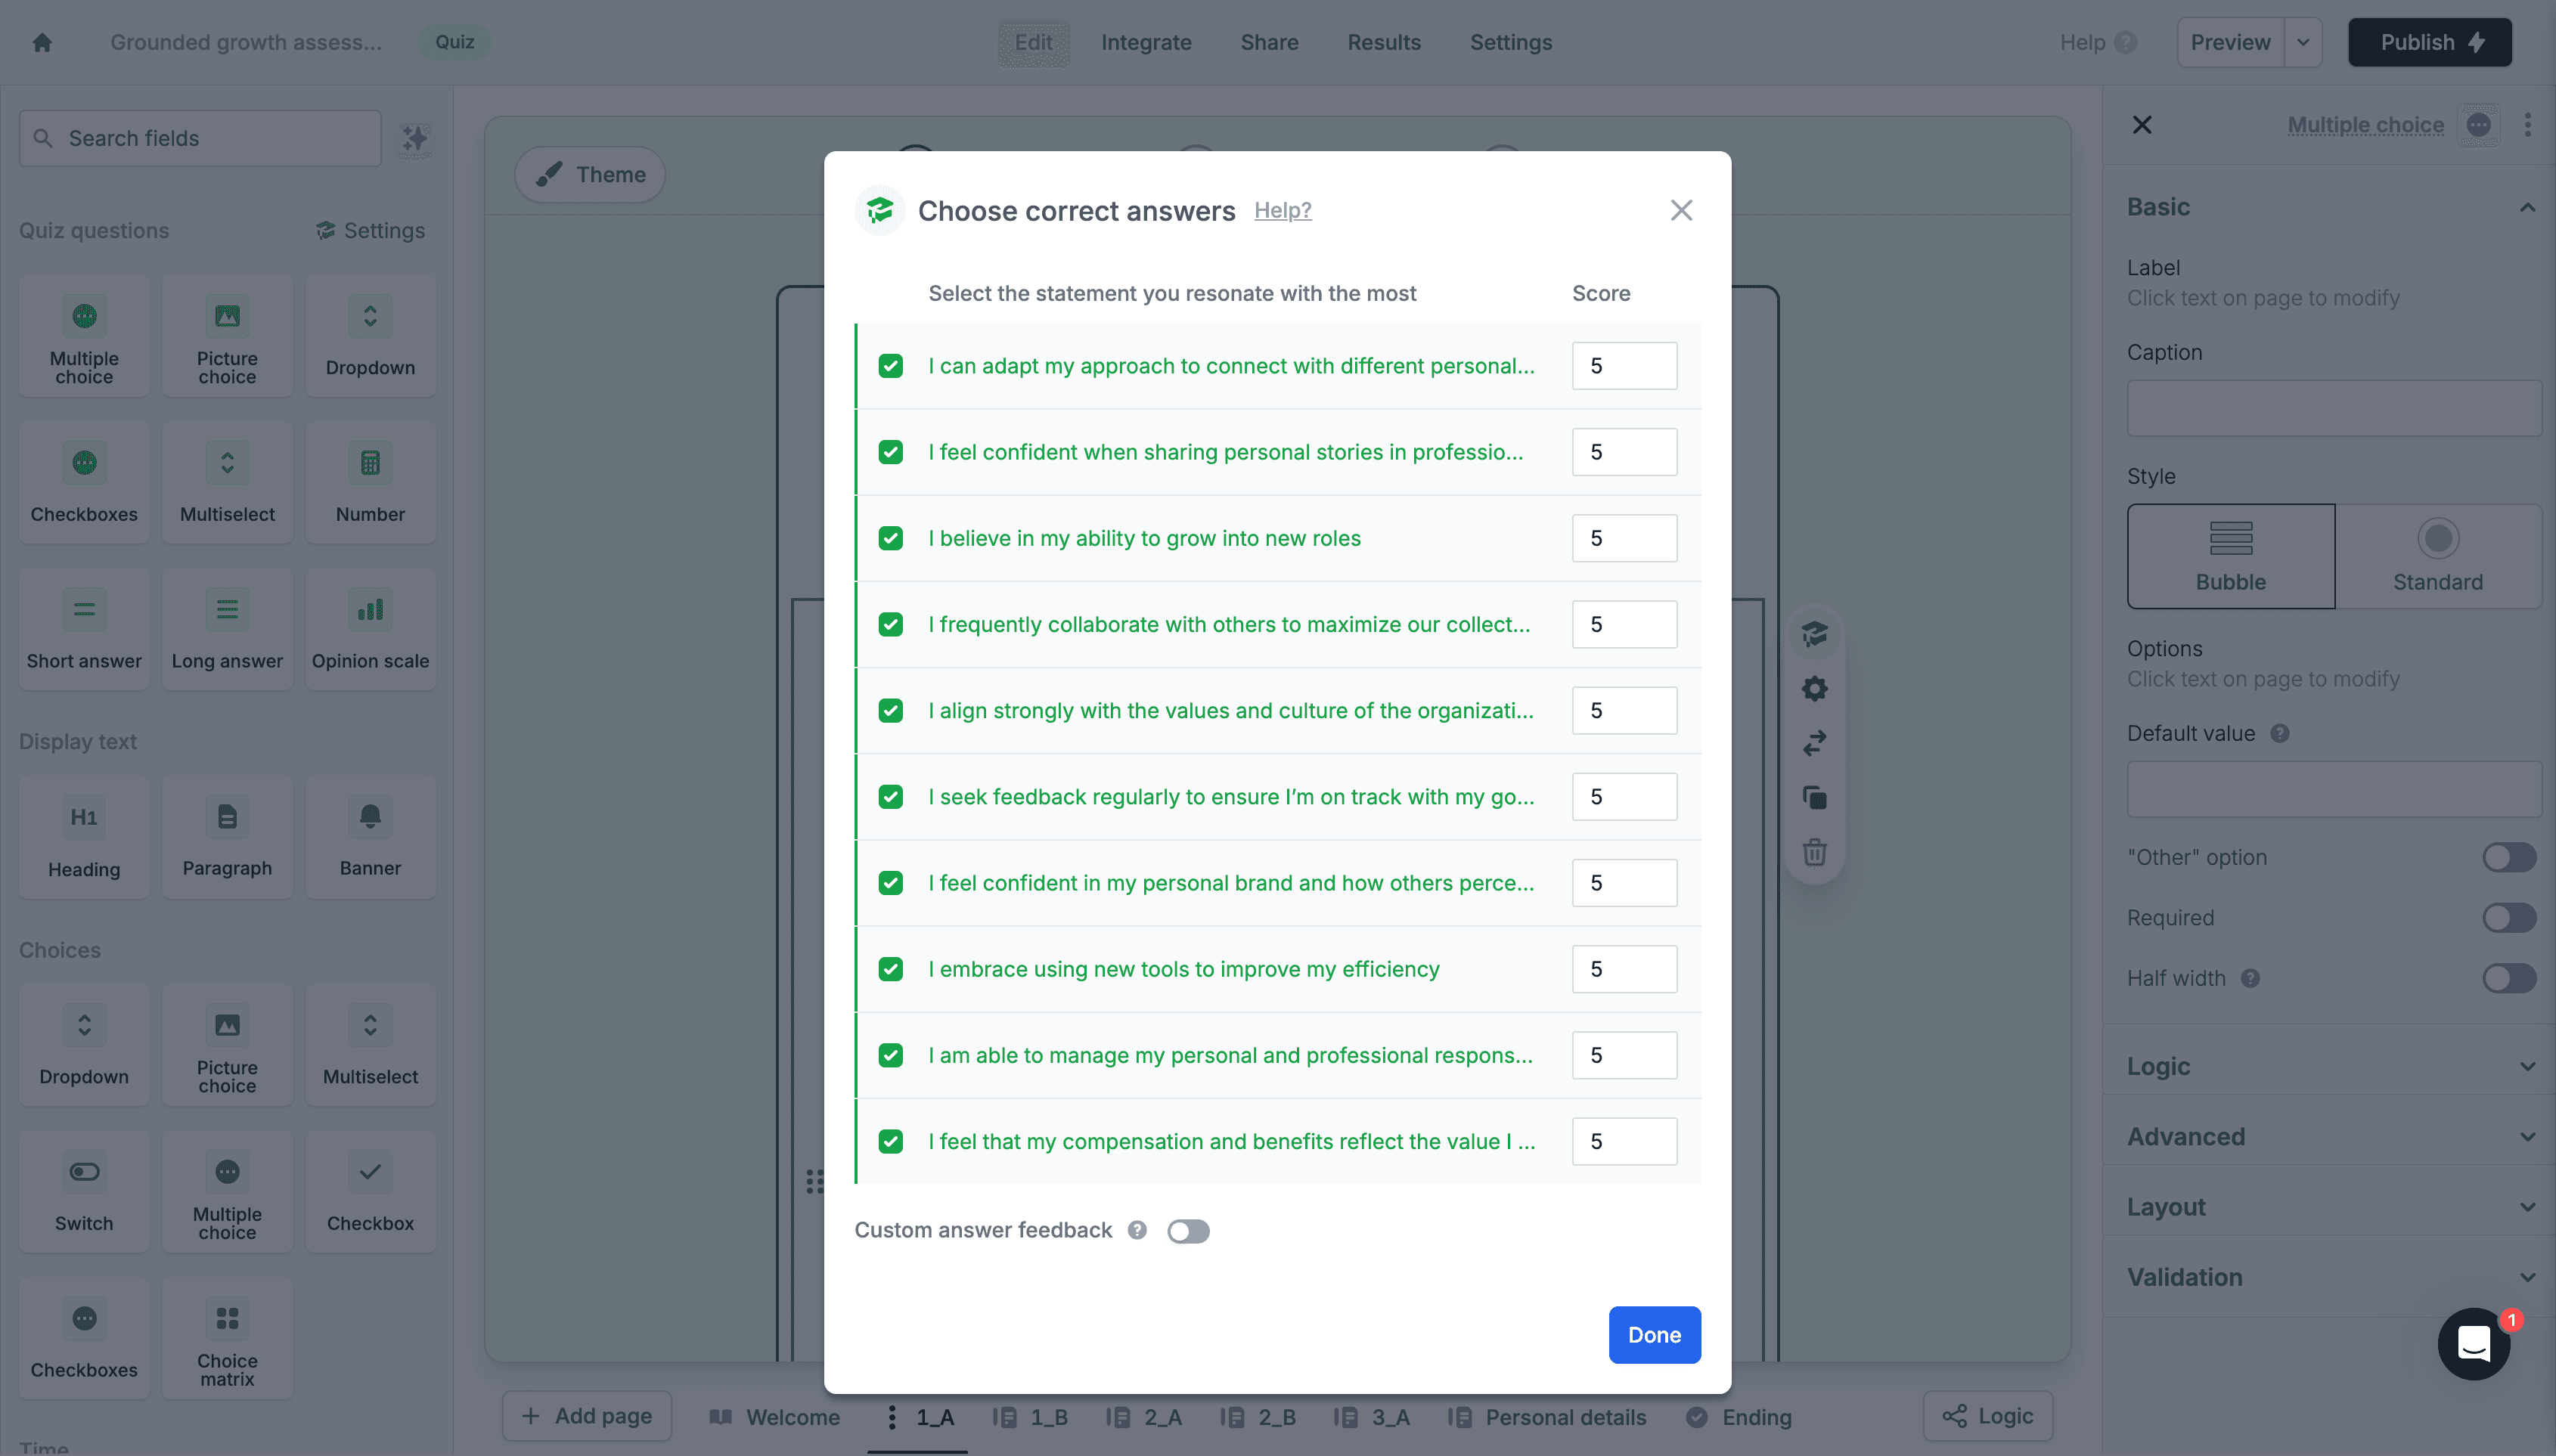This screenshot has width=2556, height=1456.
Task: Uncheck 'I believe in my ability to grow' answer
Action: click(x=891, y=538)
